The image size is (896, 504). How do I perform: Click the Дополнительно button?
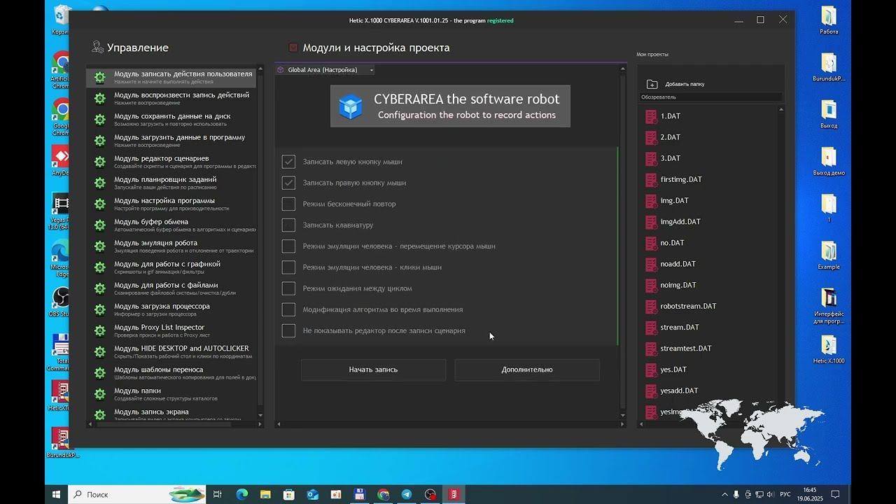527,370
